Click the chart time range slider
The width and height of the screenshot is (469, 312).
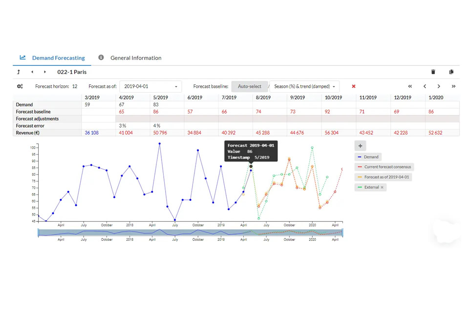(x=190, y=233)
